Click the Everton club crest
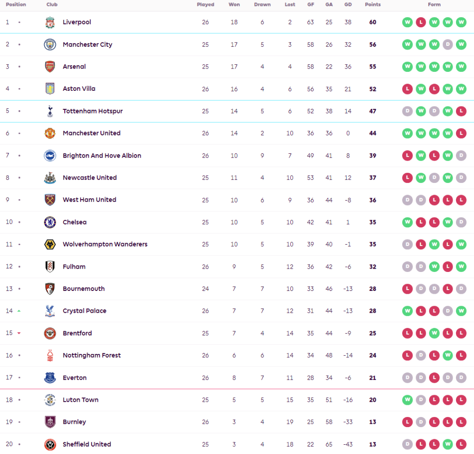474x454 pixels. (50, 378)
